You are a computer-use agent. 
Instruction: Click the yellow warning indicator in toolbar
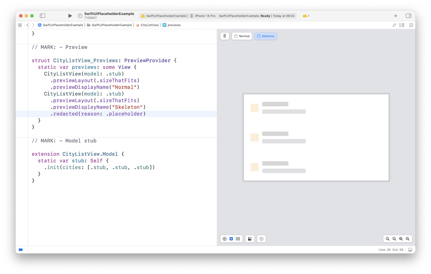tap(306, 16)
